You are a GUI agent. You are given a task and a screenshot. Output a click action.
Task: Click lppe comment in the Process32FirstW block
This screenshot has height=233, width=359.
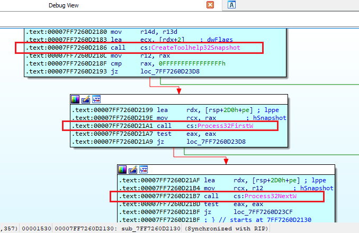click(x=272, y=110)
